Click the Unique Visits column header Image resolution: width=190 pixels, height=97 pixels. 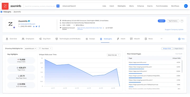click(177, 58)
